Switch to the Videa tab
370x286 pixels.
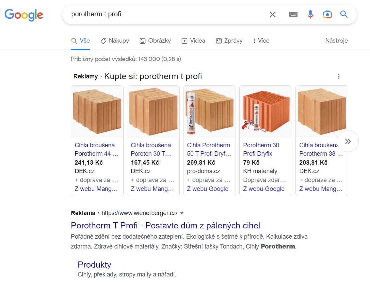pos(193,41)
